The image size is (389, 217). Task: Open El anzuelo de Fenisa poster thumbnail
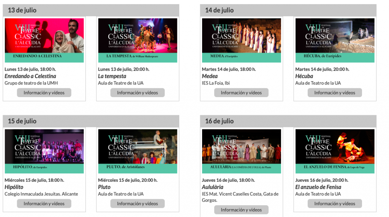(335, 151)
